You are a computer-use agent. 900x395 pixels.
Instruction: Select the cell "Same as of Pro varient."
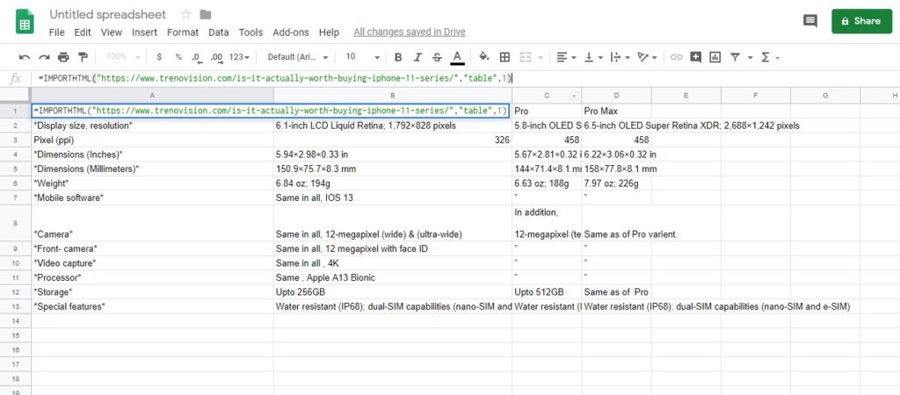click(x=616, y=223)
